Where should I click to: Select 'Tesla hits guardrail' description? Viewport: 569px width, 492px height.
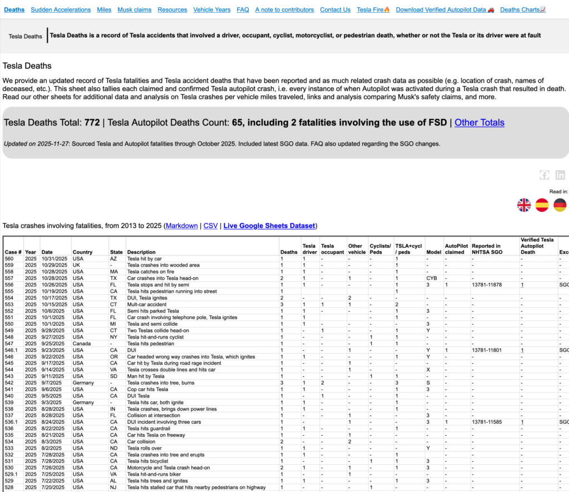tap(149, 429)
